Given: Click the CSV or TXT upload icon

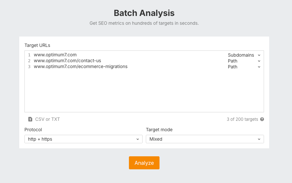Looking at the screenshot, I should (30, 119).
